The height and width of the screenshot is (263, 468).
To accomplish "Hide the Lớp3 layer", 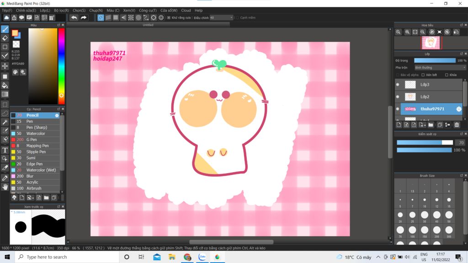I will click(398, 84).
